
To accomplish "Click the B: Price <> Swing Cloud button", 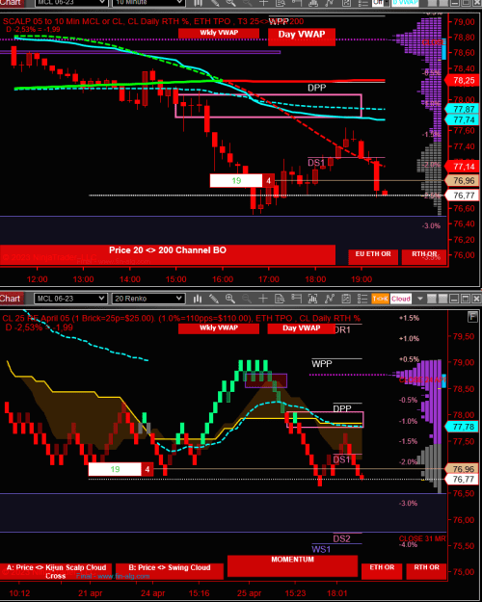I will coord(170,571).
